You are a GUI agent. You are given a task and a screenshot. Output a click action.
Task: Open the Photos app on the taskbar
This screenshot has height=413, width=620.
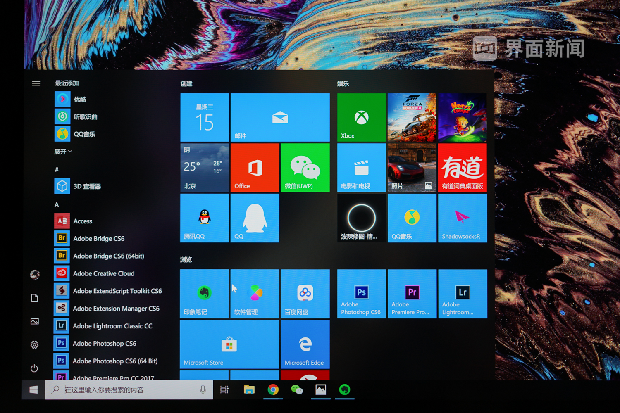click(321, 389)
